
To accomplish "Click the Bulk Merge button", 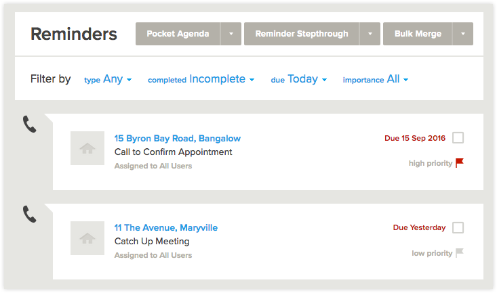I will pos(418,34).
